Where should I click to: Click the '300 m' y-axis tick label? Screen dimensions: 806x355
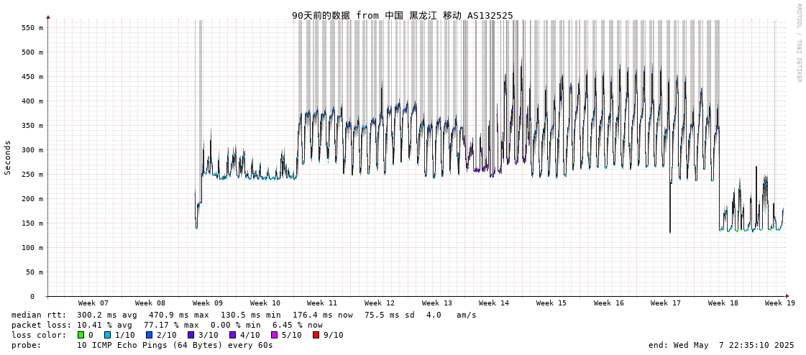point(33,150)
